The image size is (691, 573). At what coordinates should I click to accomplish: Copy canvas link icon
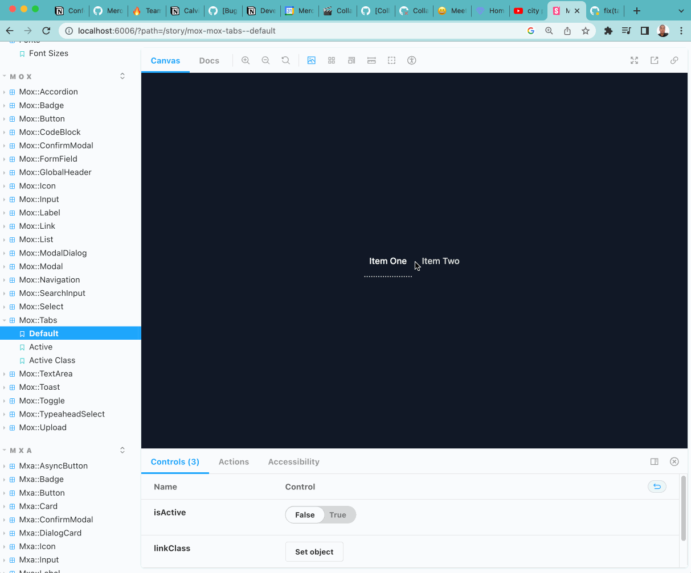tap(674, 60)
